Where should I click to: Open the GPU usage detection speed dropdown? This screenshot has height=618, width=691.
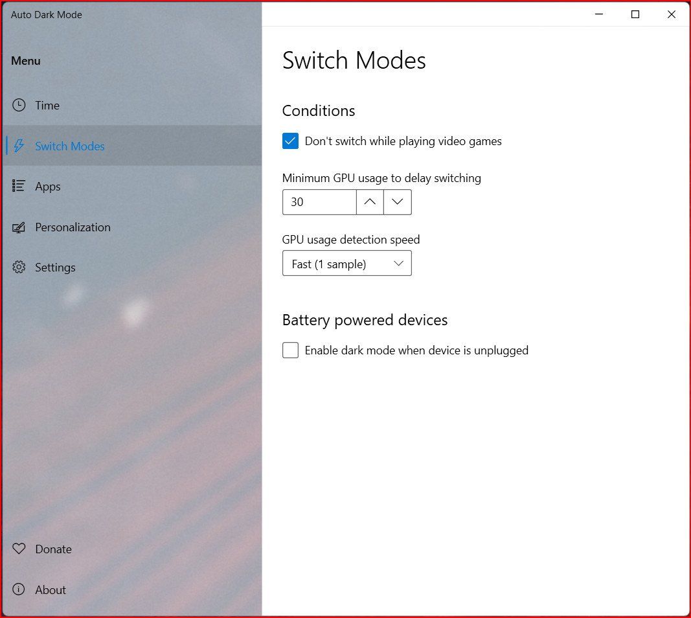[x=347, y=263]
